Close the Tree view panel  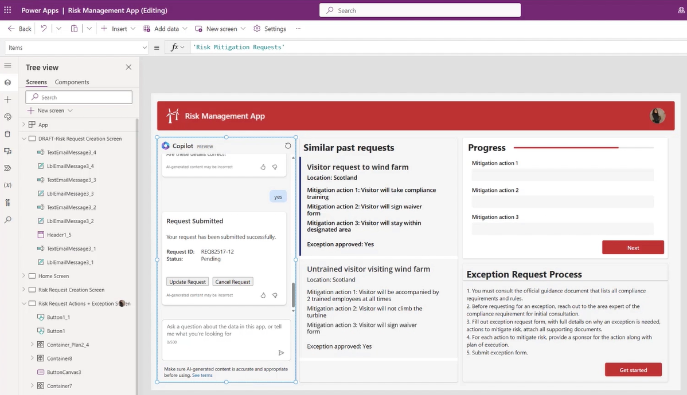128,68
